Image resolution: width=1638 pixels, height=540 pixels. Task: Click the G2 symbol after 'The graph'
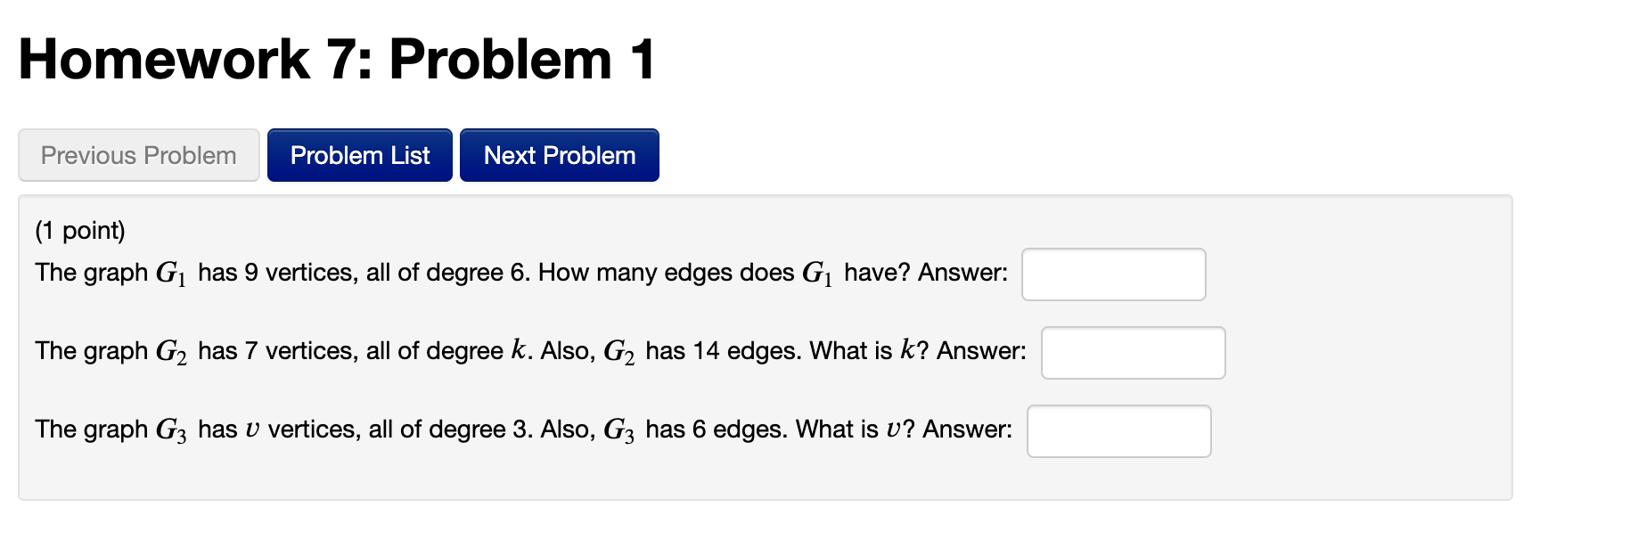(171, 352)
